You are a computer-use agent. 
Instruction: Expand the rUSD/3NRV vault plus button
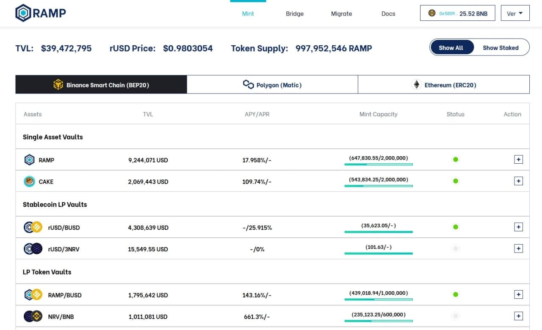point(518,249)
